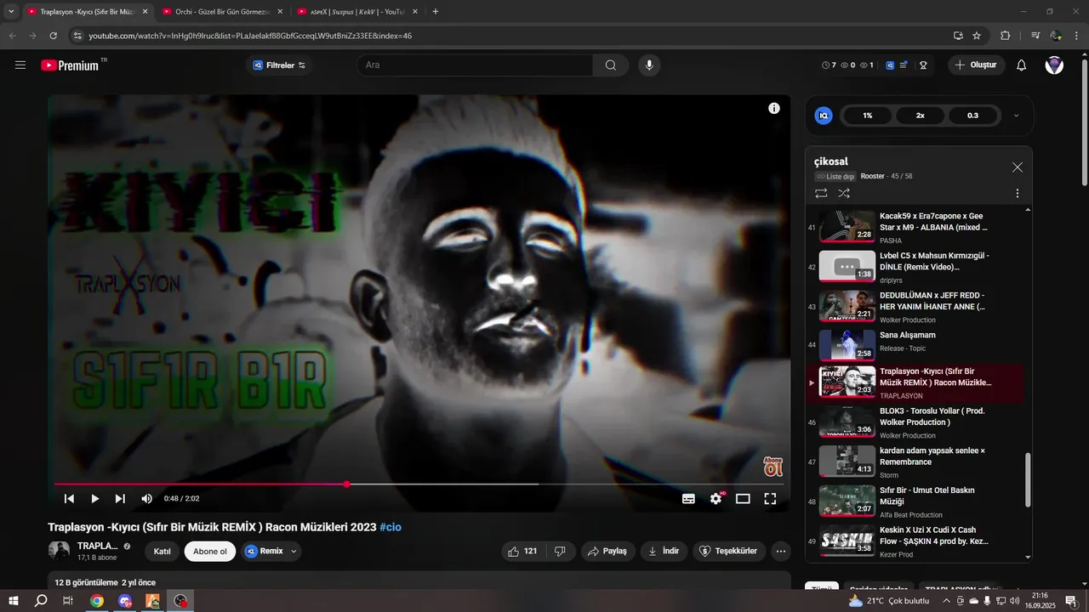Viewport: 1089px width, 612px height.
Task: Open playlist options three-dot menu
Action: click(x=1018, y=194)
